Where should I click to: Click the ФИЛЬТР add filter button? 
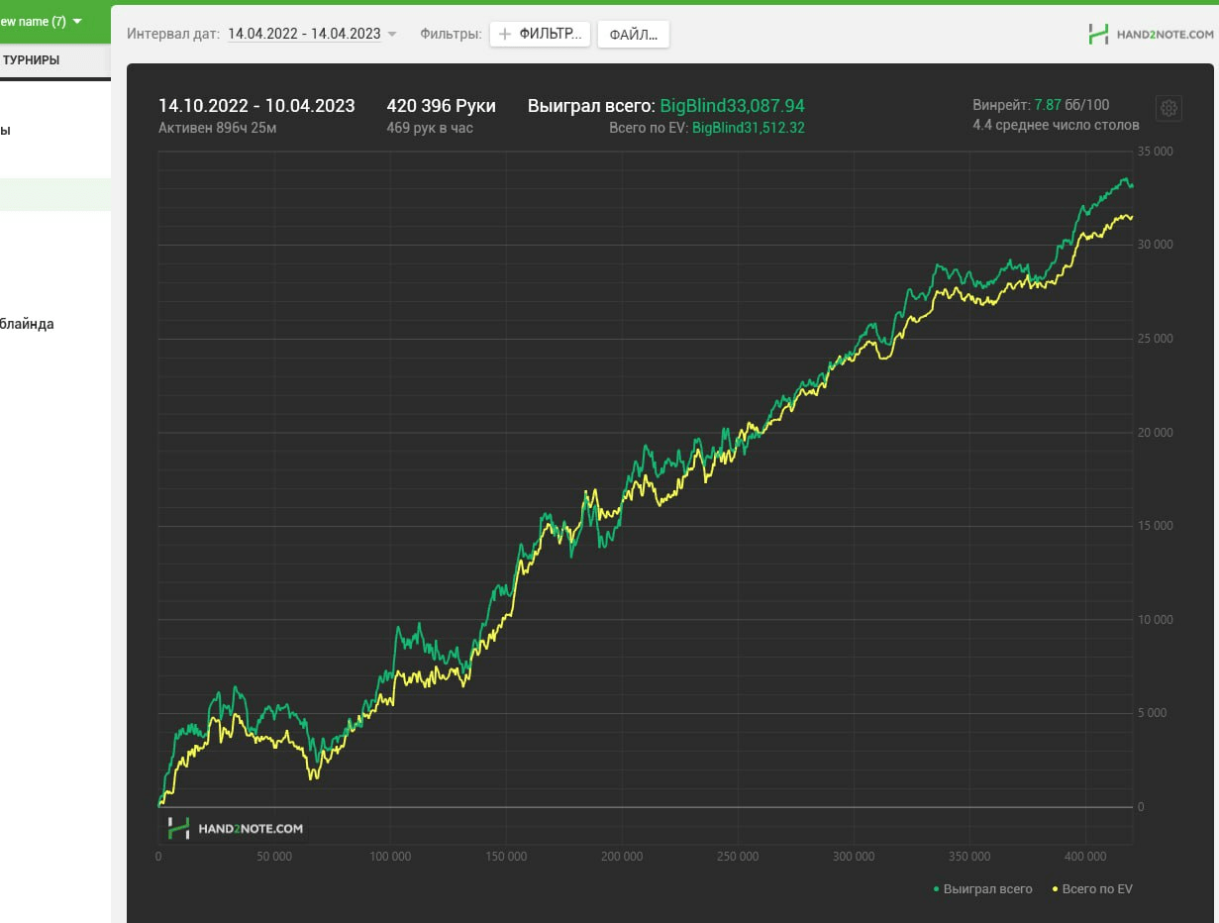[x=540, y=34]
